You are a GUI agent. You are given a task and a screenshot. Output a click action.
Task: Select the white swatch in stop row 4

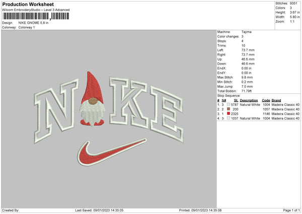pos(229,118)
